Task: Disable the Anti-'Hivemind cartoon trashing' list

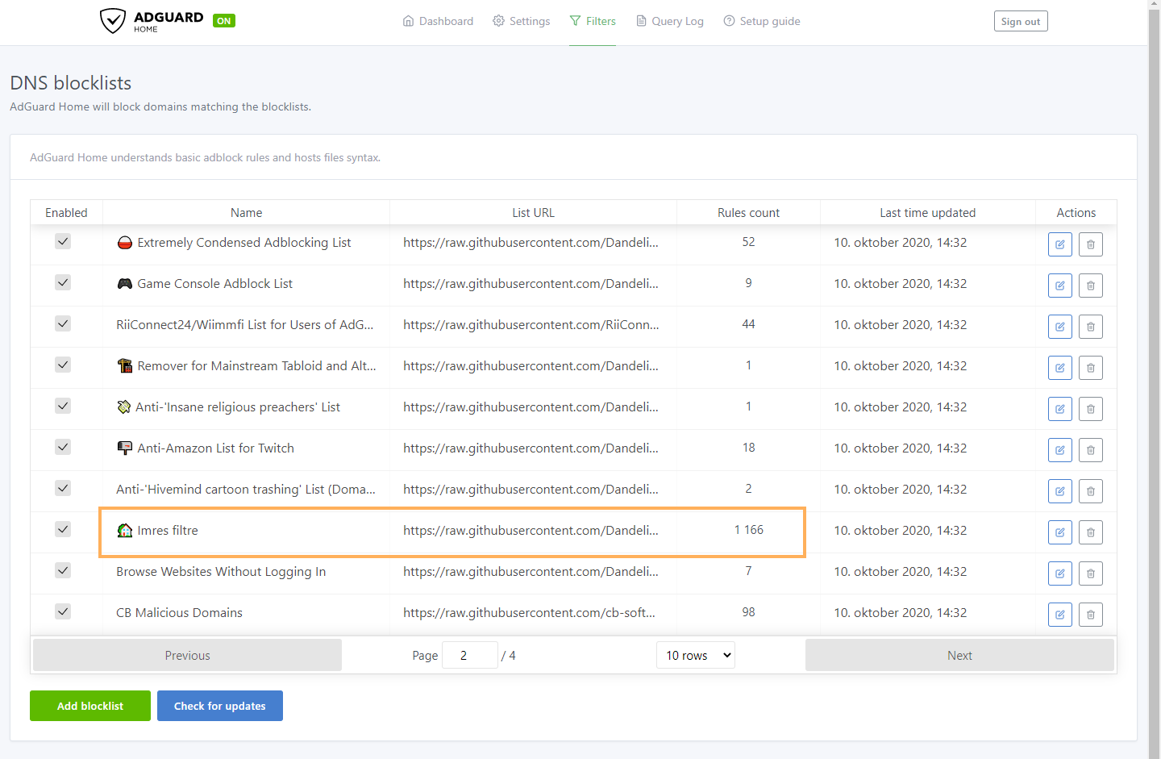Action: pos(63,488)
